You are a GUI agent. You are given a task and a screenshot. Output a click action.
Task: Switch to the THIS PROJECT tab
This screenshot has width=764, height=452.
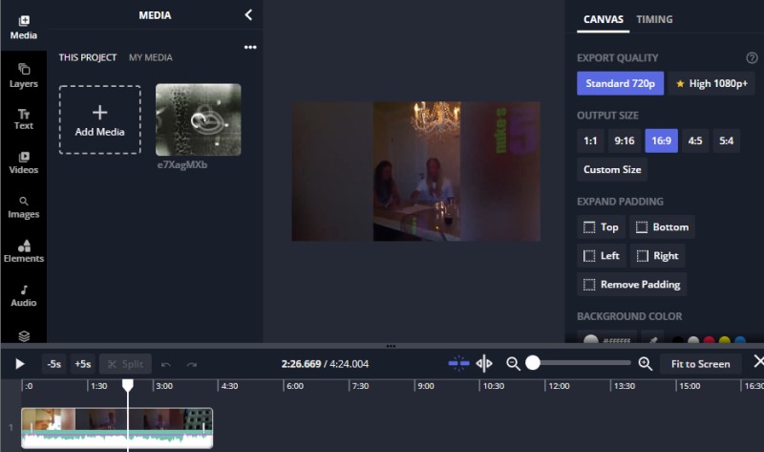click(88, 57)
